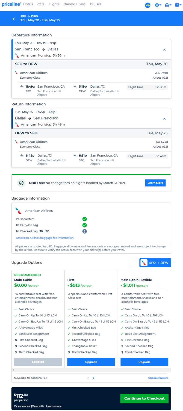Collapse the Return Information flight details
This screenshot has width=183, height=411.
(x=164, y=119)
